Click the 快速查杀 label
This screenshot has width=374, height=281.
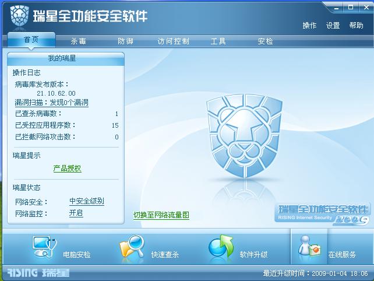(165, 255)
